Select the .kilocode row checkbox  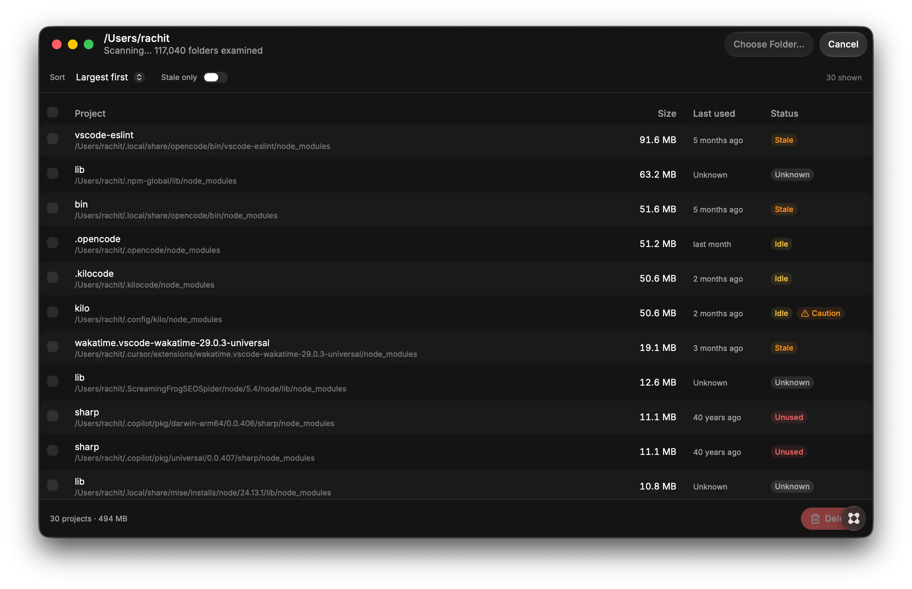tap(53, 277)
